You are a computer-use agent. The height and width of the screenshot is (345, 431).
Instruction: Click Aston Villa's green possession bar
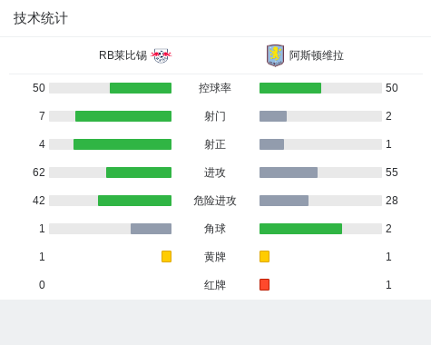pos(290,88)
